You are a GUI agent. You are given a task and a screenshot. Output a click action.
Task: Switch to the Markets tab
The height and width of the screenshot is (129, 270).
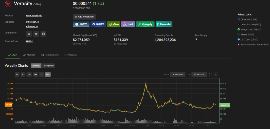29,55
